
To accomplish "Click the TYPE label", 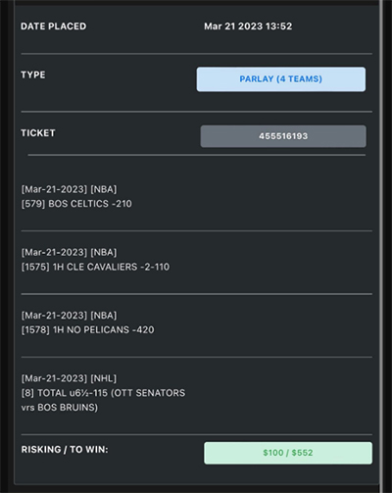I will pyautogui.click(x=33, y=74).
